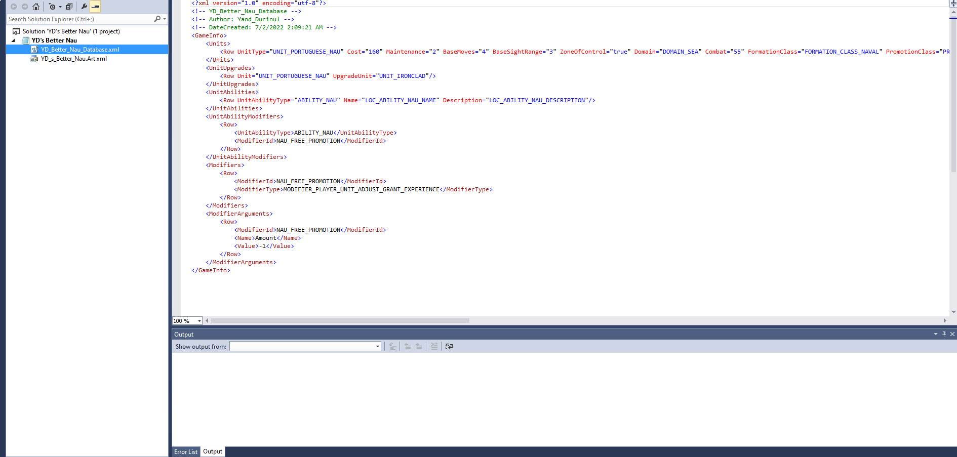Click the Go to Previous Message icon
This screenshot has height=457, width=957.
pos(408,346)
